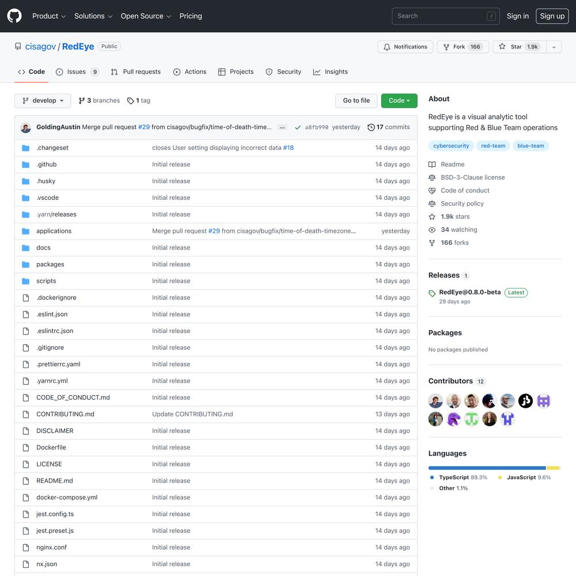Star the RedEye repository

click(520, 47)
